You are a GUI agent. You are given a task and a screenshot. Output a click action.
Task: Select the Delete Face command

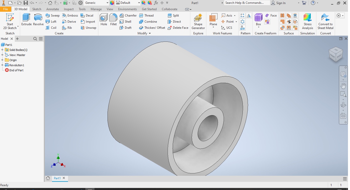[x=178, y=28]
